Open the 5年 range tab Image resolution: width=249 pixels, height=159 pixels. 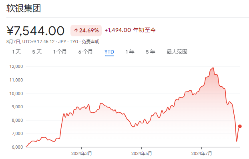(x=151, y=52)
